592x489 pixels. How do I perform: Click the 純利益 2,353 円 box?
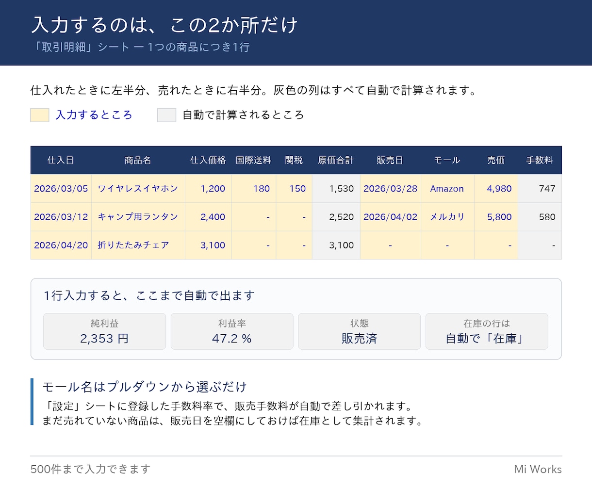(104, 331)
